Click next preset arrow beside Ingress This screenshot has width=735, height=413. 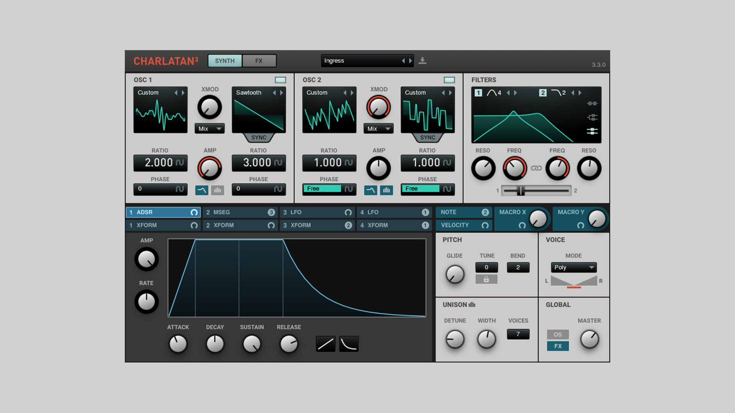pyautogui.click(x=410, y=60)
